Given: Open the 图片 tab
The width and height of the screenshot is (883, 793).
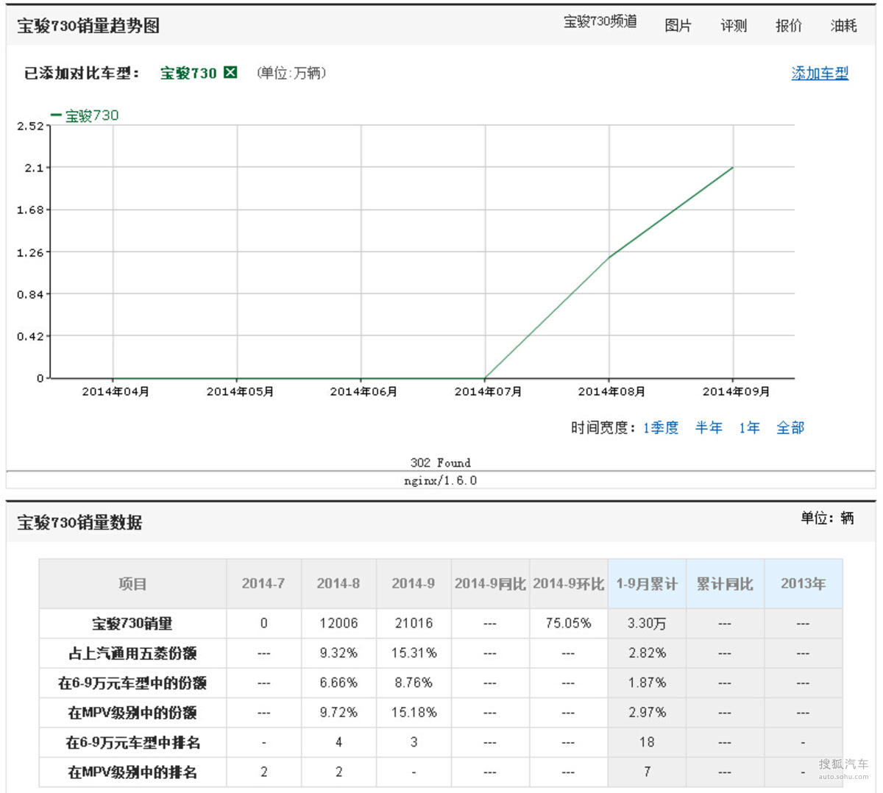Looking at the screenshot, I should coord(678,26).
